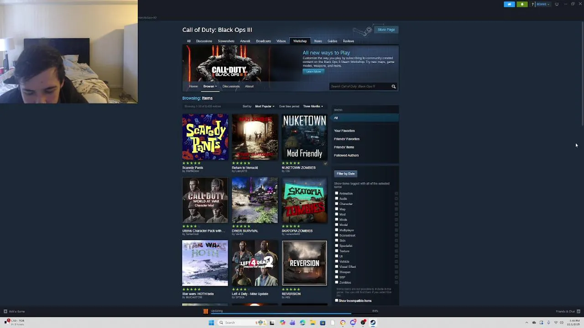Switch to the Reviews tab

[349, 41]
